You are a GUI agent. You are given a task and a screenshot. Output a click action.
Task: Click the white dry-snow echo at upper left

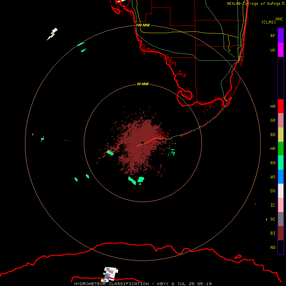(52, 34)
